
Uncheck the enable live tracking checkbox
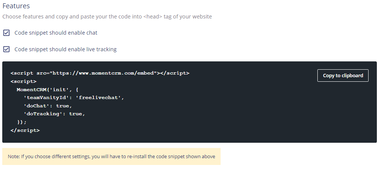[x=6, y=49]
